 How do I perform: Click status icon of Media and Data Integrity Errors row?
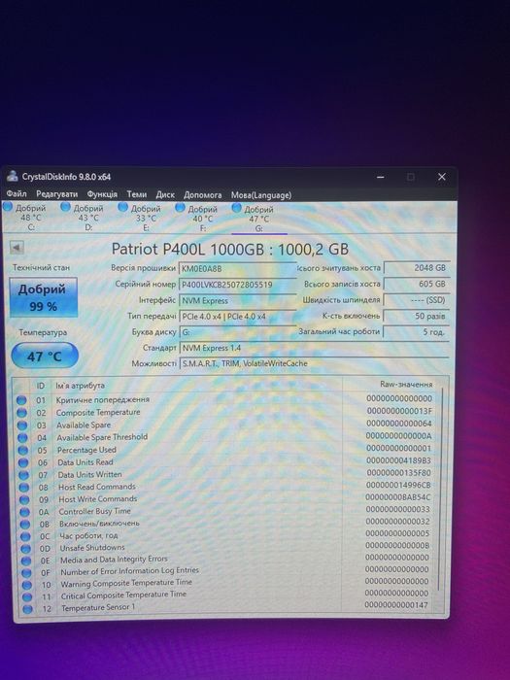click(x=26, y=561)
